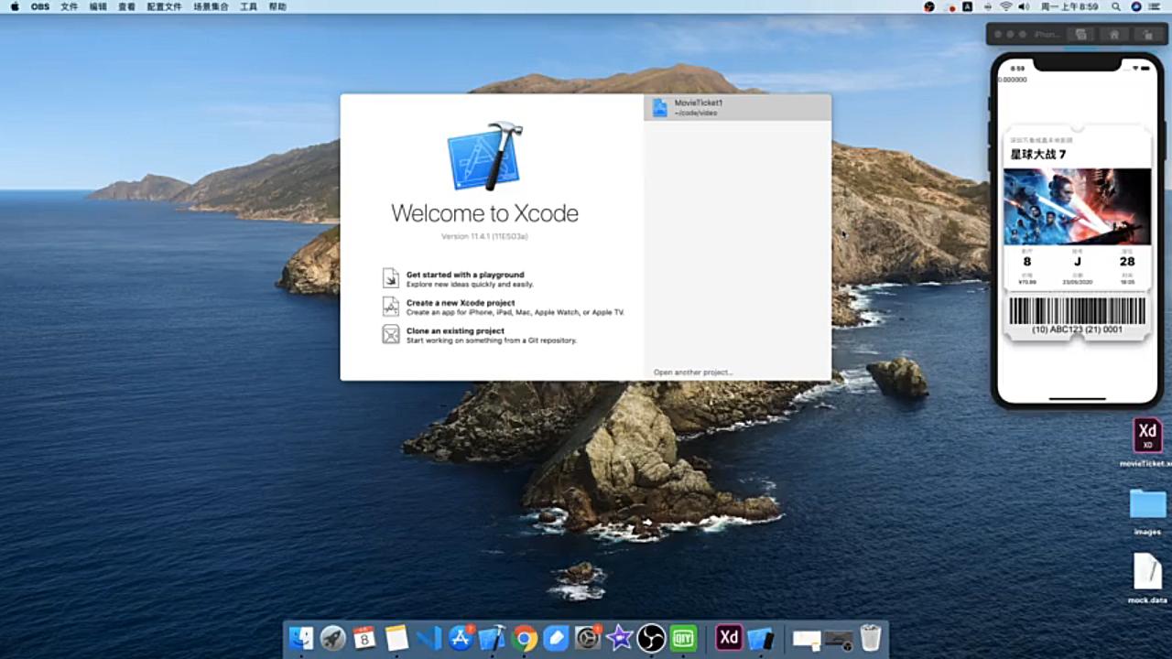
Task: Open the App Store Dock icon
Action: pos(461,638)
